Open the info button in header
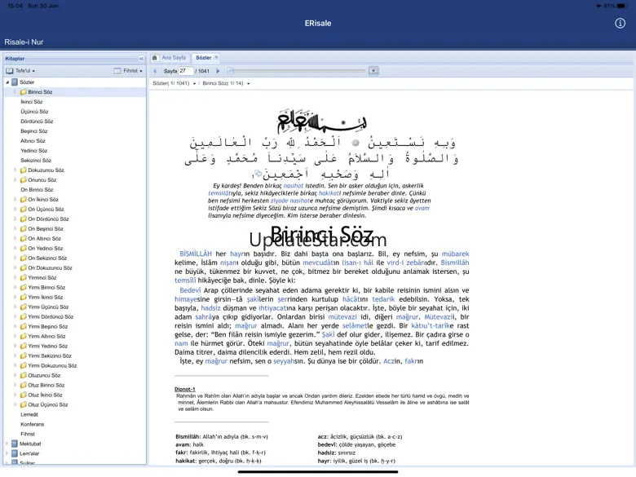Viewport: 636px width, 477px height. [620, 23]
